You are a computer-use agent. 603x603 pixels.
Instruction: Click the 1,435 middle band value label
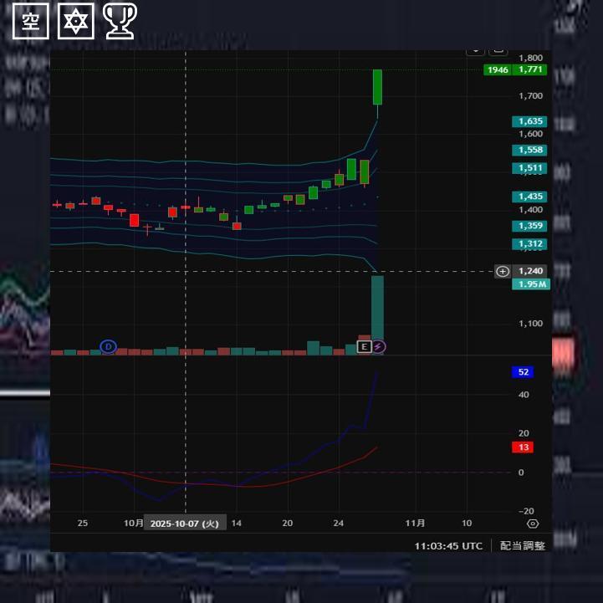(530, 197)
